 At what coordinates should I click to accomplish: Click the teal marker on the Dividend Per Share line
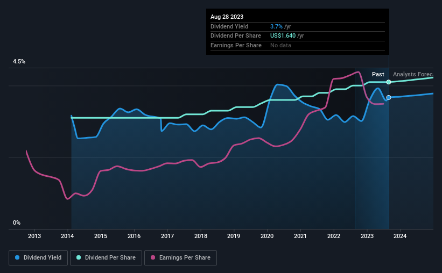click(389, 82)
